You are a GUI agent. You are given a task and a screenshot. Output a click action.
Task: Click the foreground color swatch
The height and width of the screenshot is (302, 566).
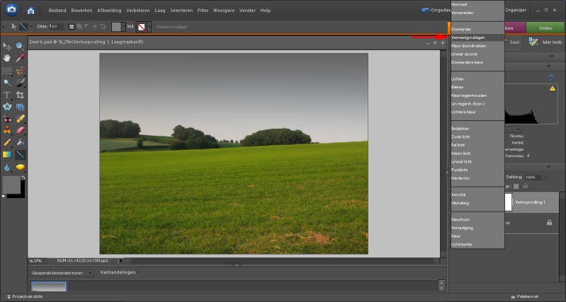coord(11,185)
